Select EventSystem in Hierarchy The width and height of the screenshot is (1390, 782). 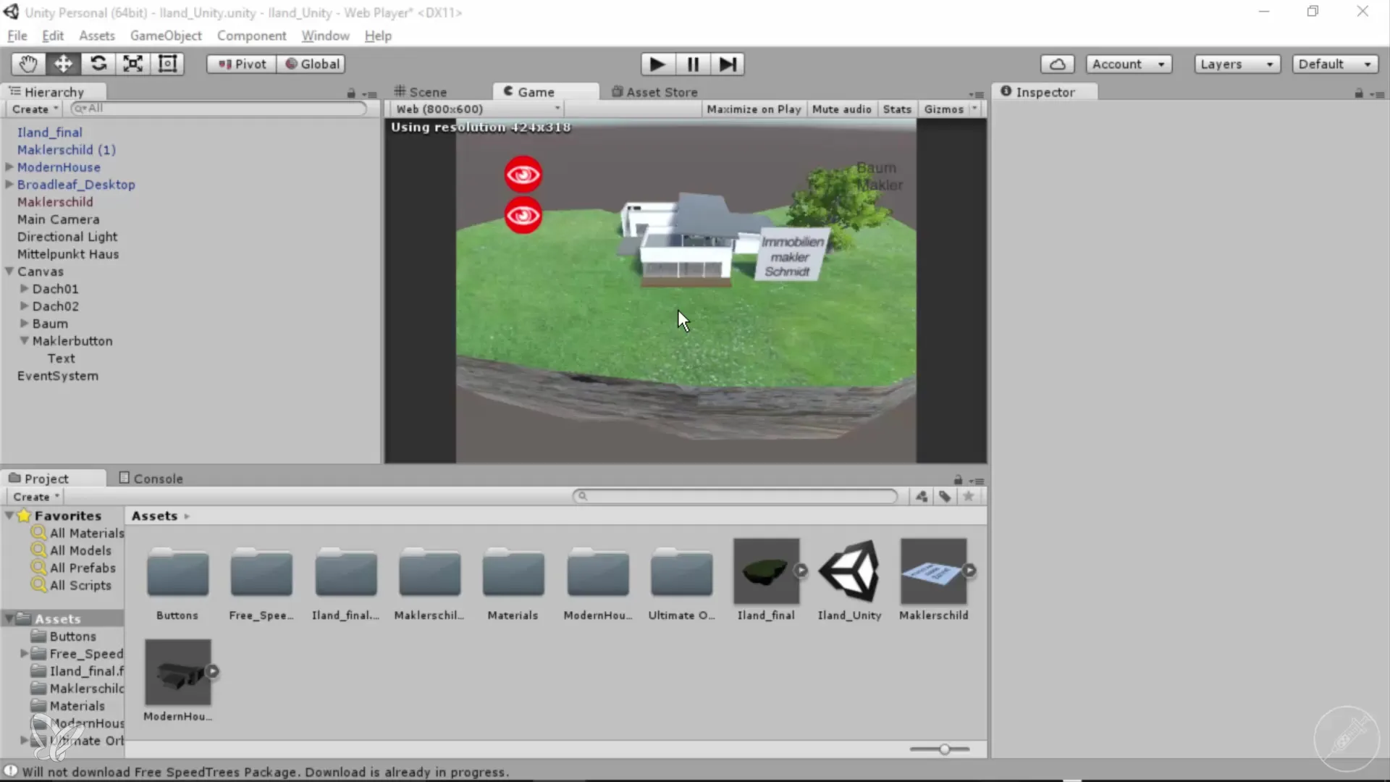[58, 376]
